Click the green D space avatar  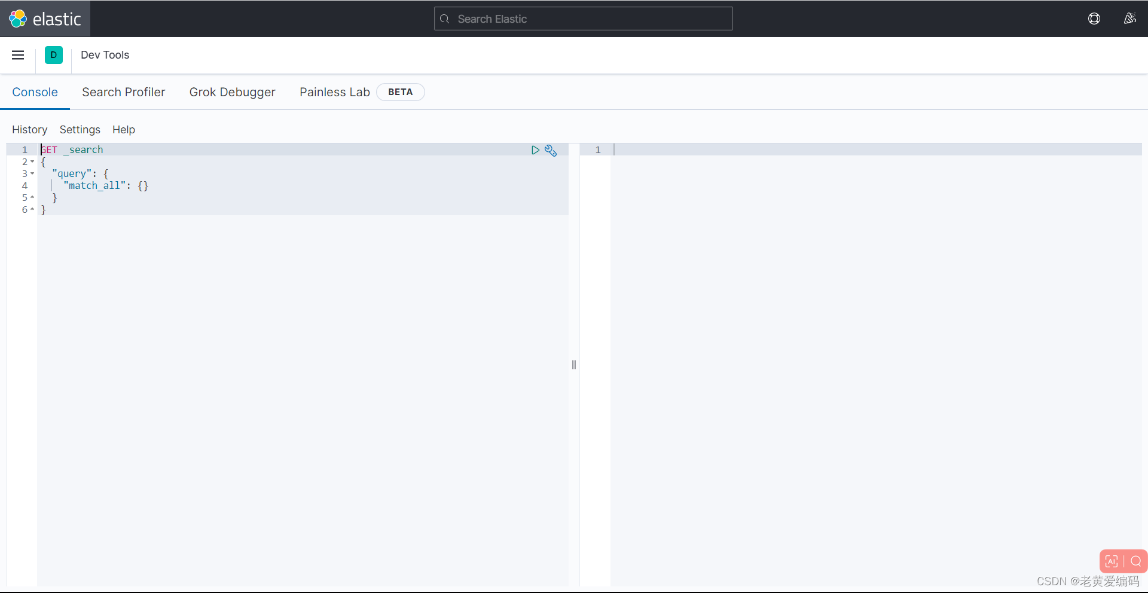click(x=54, y=55)
